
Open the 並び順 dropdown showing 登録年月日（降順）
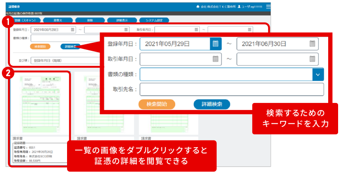(65, 61)
